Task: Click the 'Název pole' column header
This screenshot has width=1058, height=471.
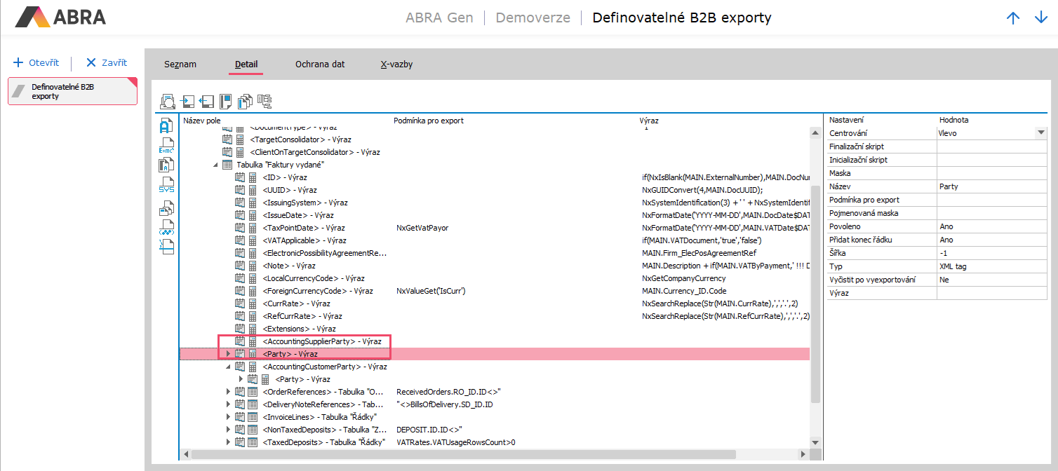Action: tap(202, 121)
